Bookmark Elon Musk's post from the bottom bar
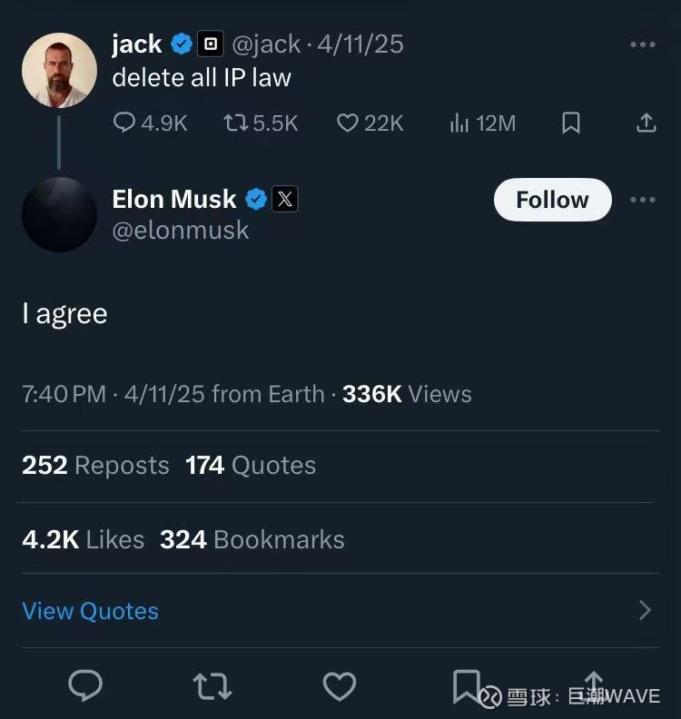Image resolution: width=681 pixels, height=719 pixels. point(467,686)
